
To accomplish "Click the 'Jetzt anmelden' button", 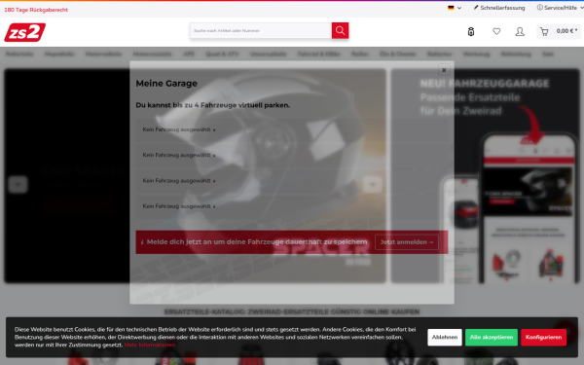I will point(407,242).
